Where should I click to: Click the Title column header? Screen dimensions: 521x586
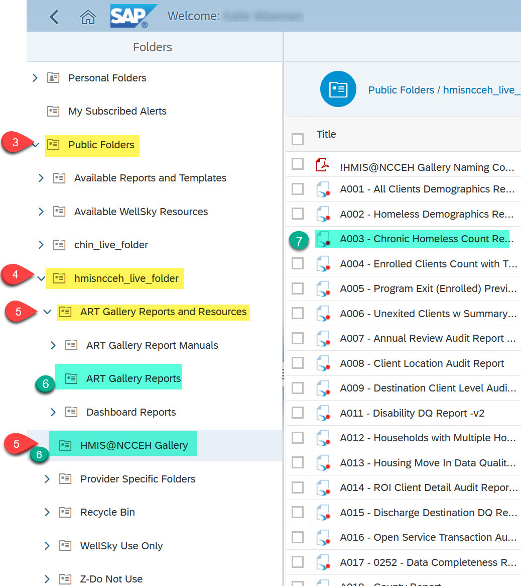click(x=326, y=134)
